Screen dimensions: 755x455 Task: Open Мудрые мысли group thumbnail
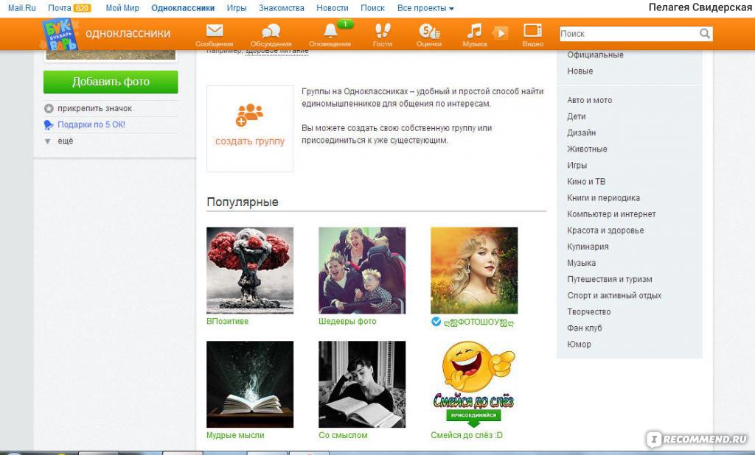250,384
